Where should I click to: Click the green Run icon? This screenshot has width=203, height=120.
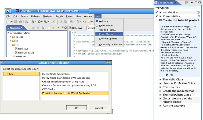click(39, 22)
